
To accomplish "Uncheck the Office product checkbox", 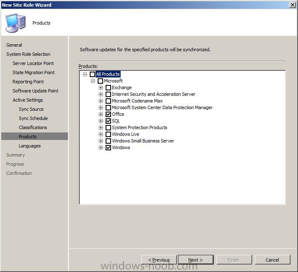I will point(109,114).
